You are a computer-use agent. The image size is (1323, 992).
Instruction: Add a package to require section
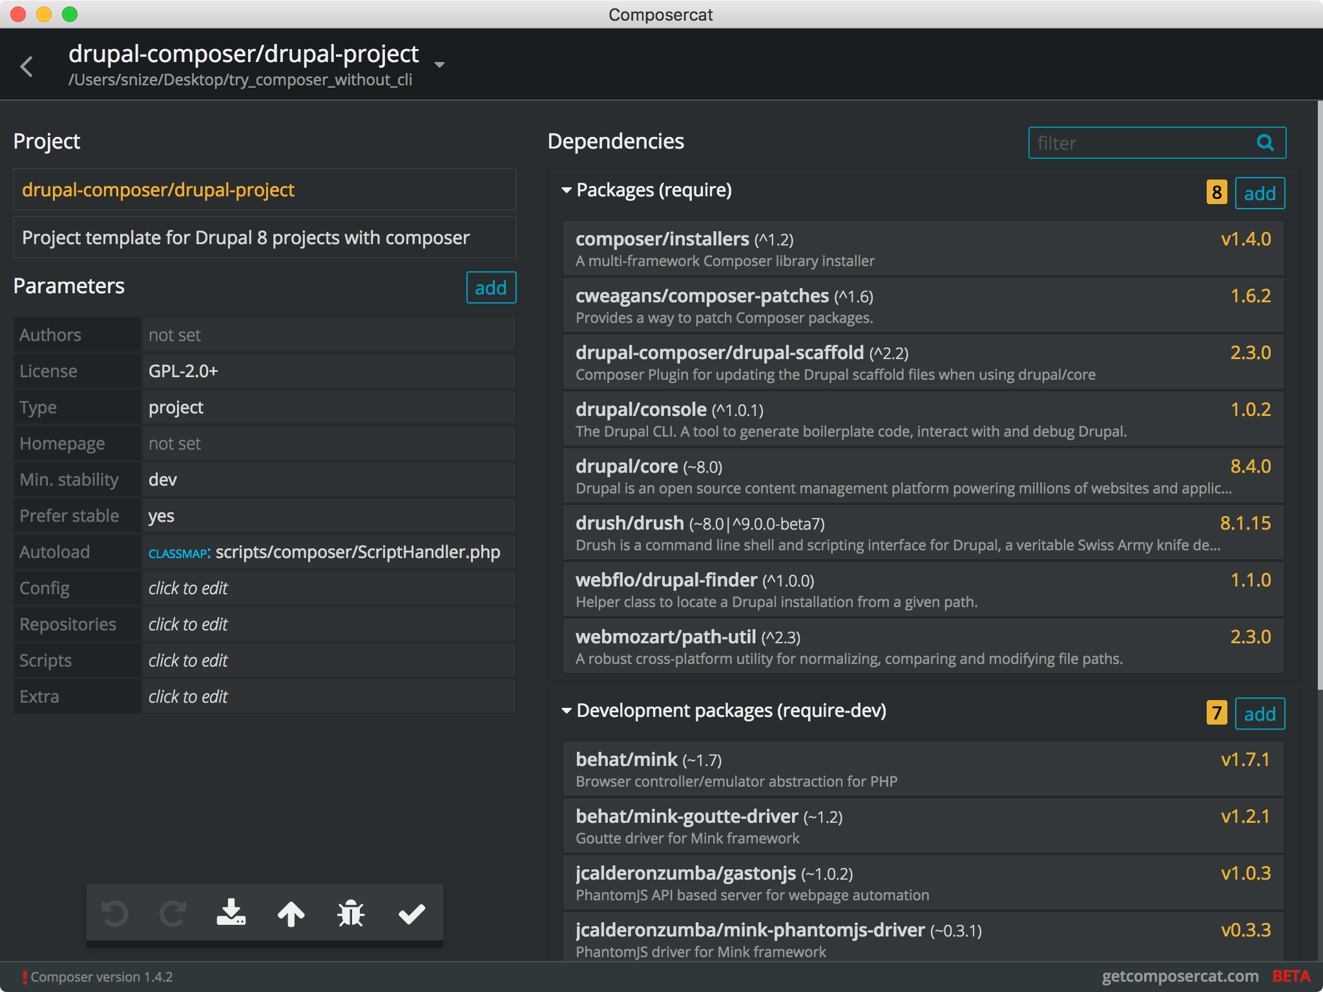point(1260,193)
